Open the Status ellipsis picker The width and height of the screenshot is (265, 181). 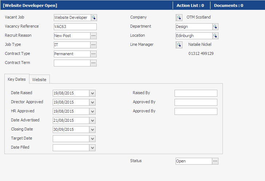click(215, 161)
